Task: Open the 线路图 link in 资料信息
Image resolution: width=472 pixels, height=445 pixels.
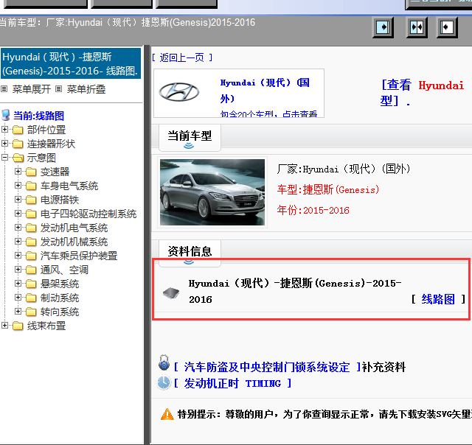Action: click(438, 299)
